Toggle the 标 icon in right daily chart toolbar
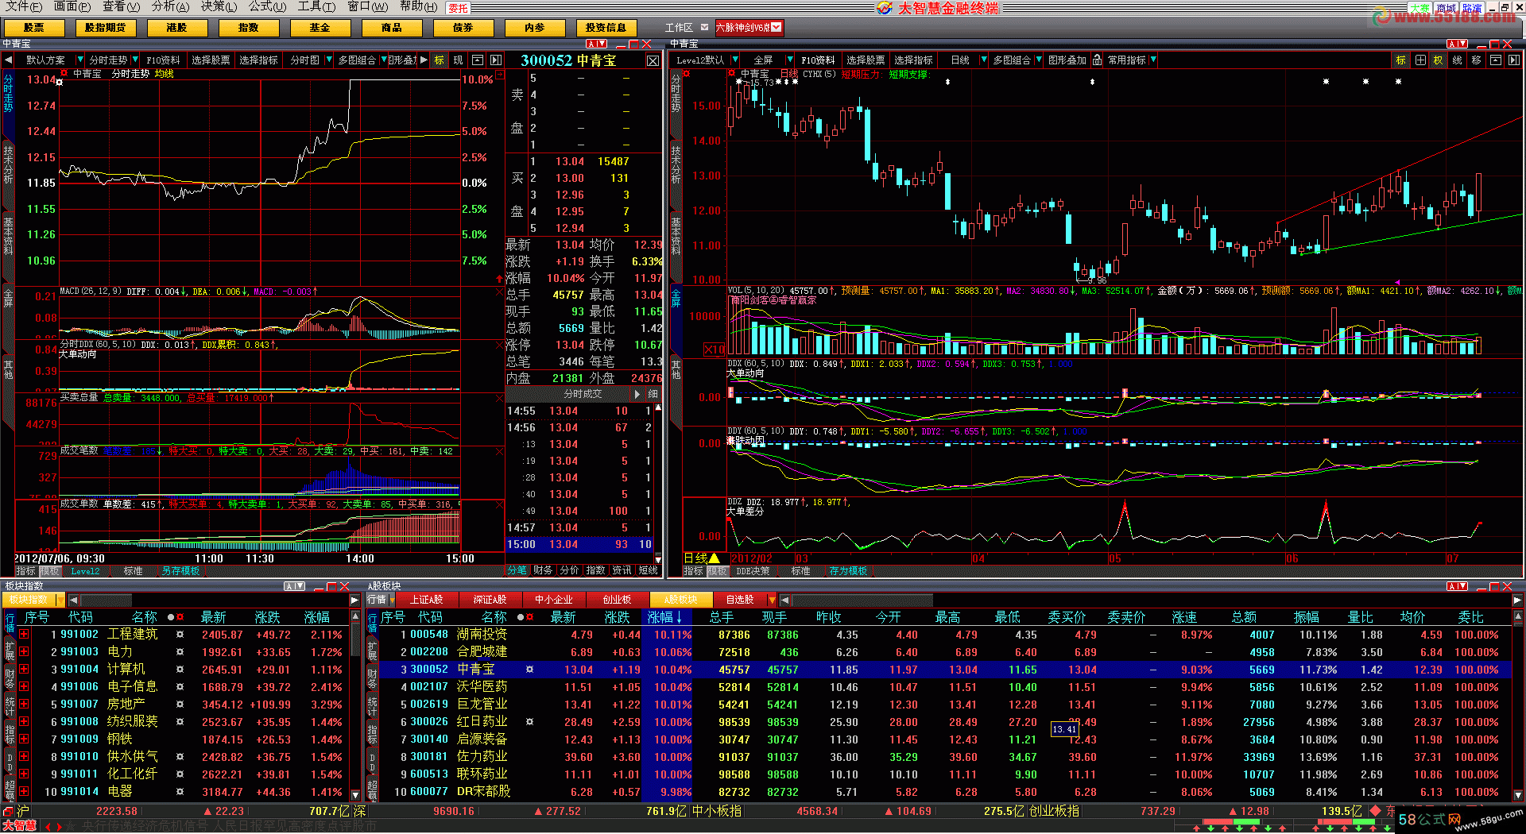The width and height of the screenshot is (1526, 834). pos(1400,60)
